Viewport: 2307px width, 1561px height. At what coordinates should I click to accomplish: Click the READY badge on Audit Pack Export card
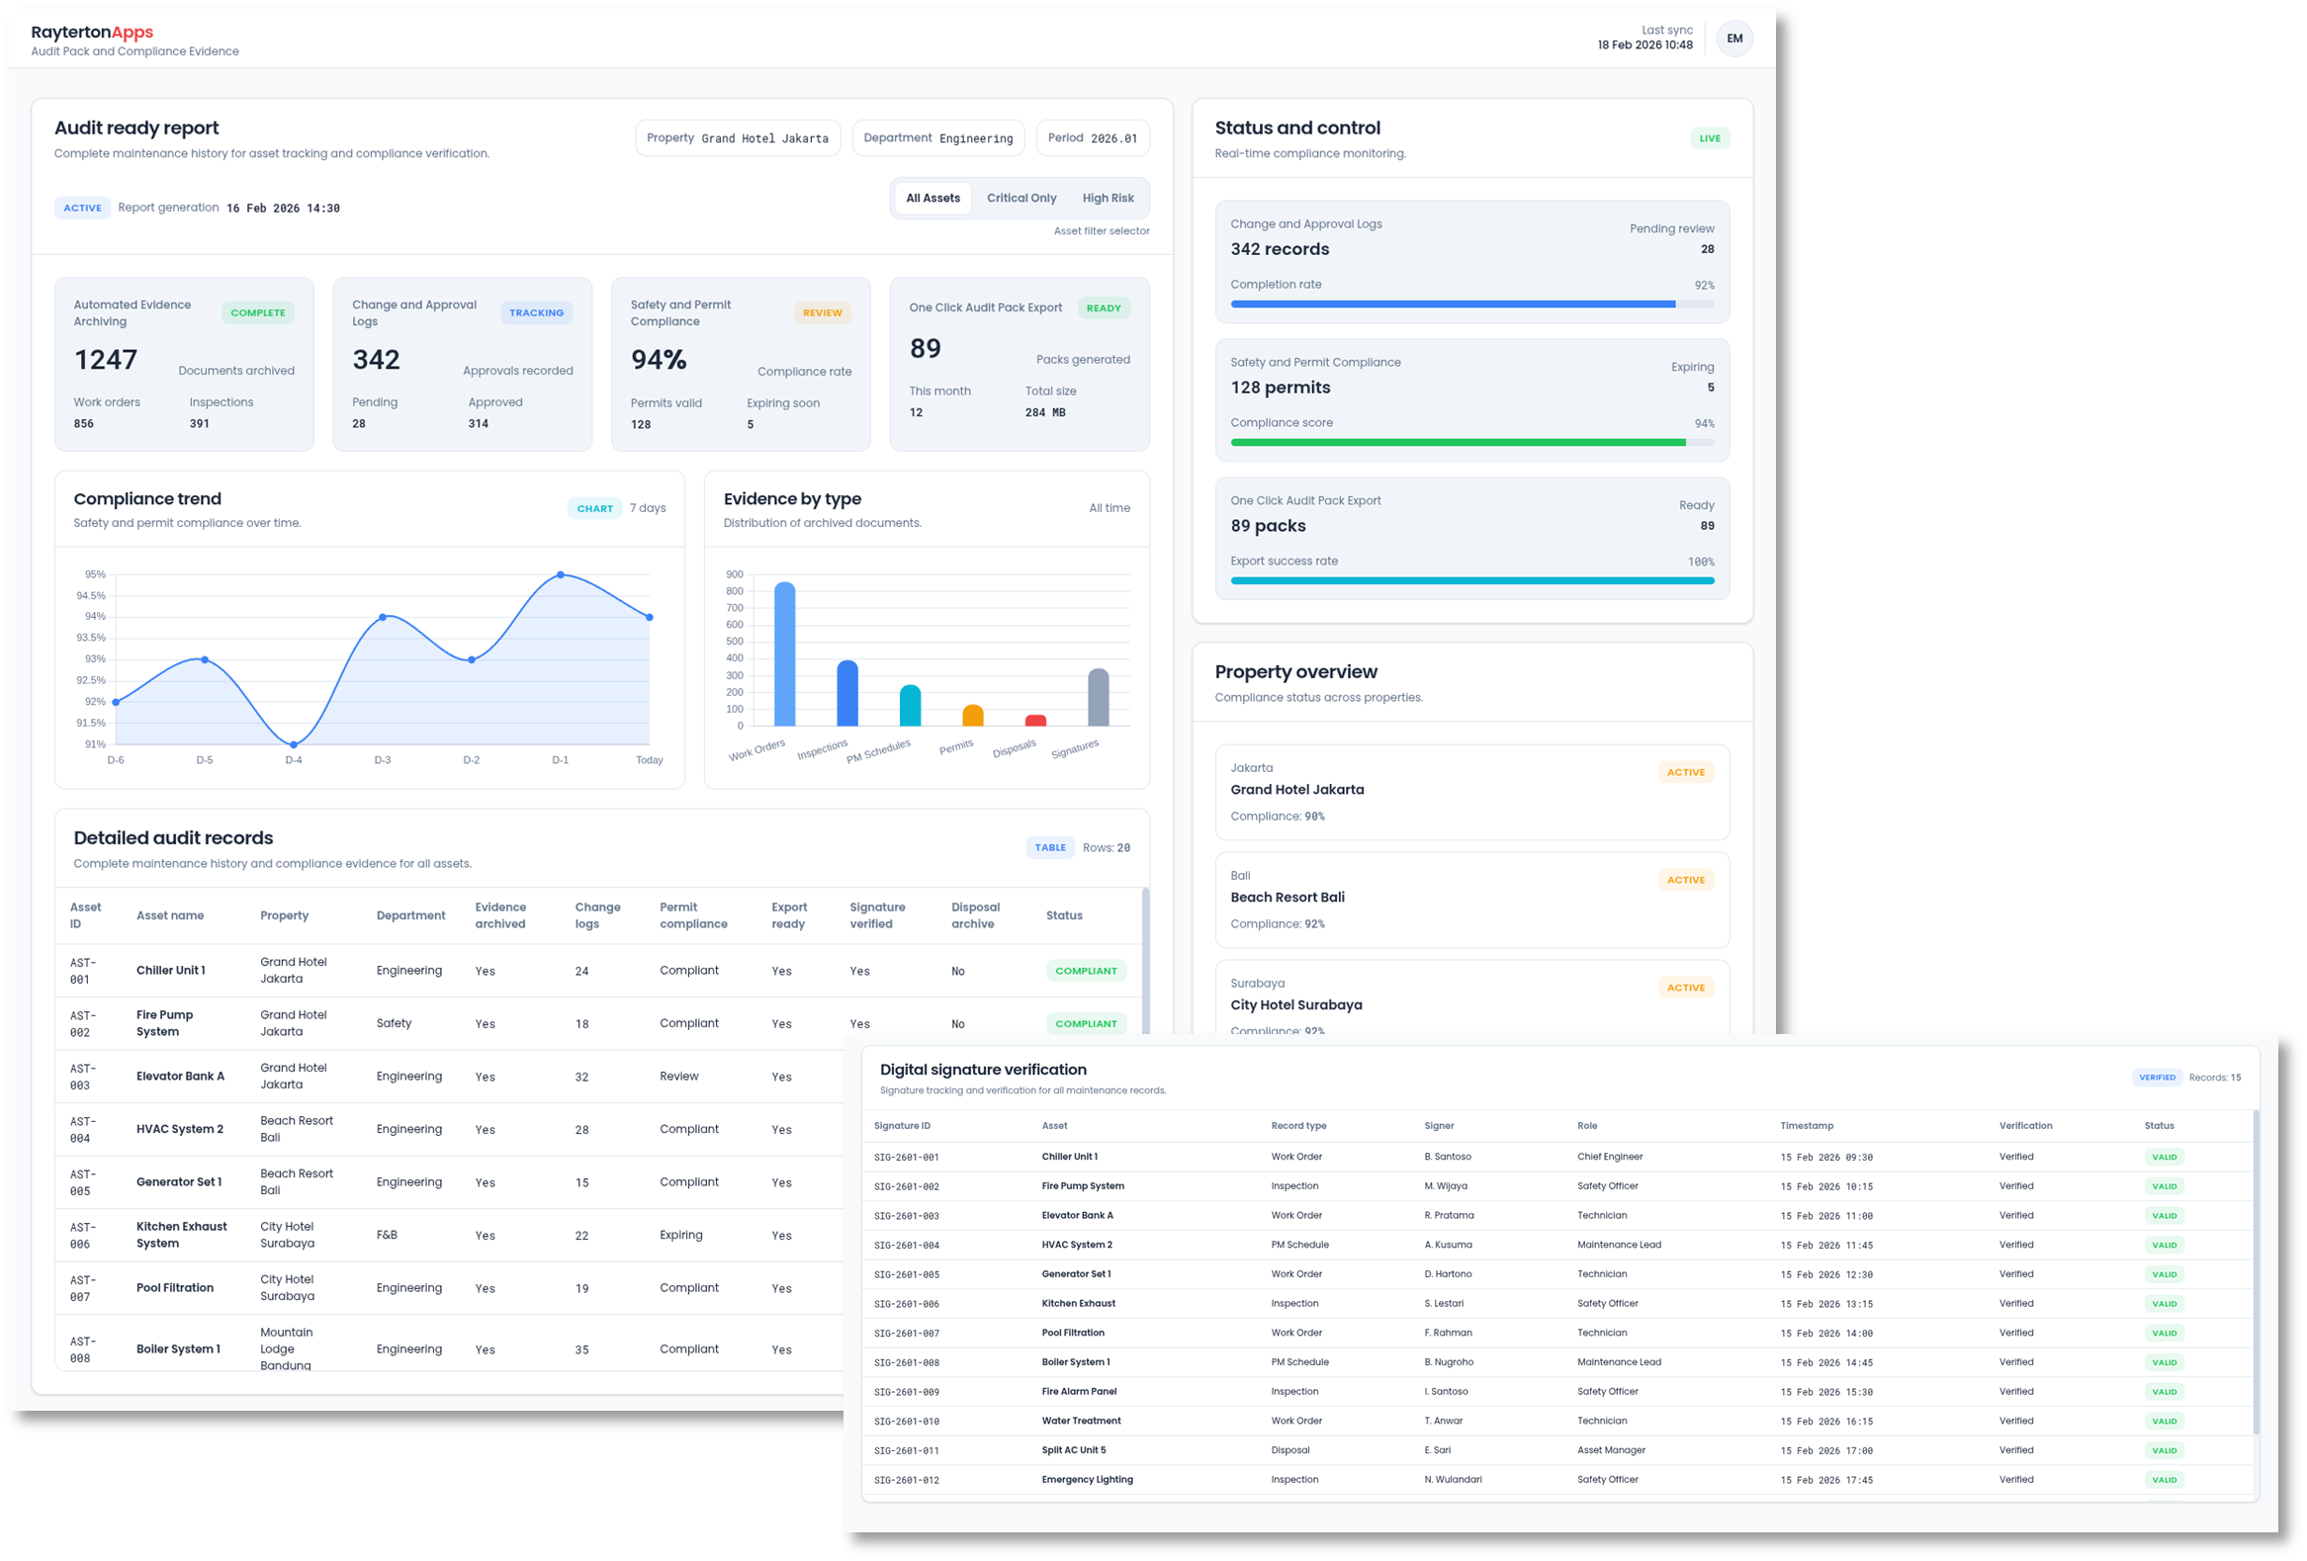point(1104,307)
